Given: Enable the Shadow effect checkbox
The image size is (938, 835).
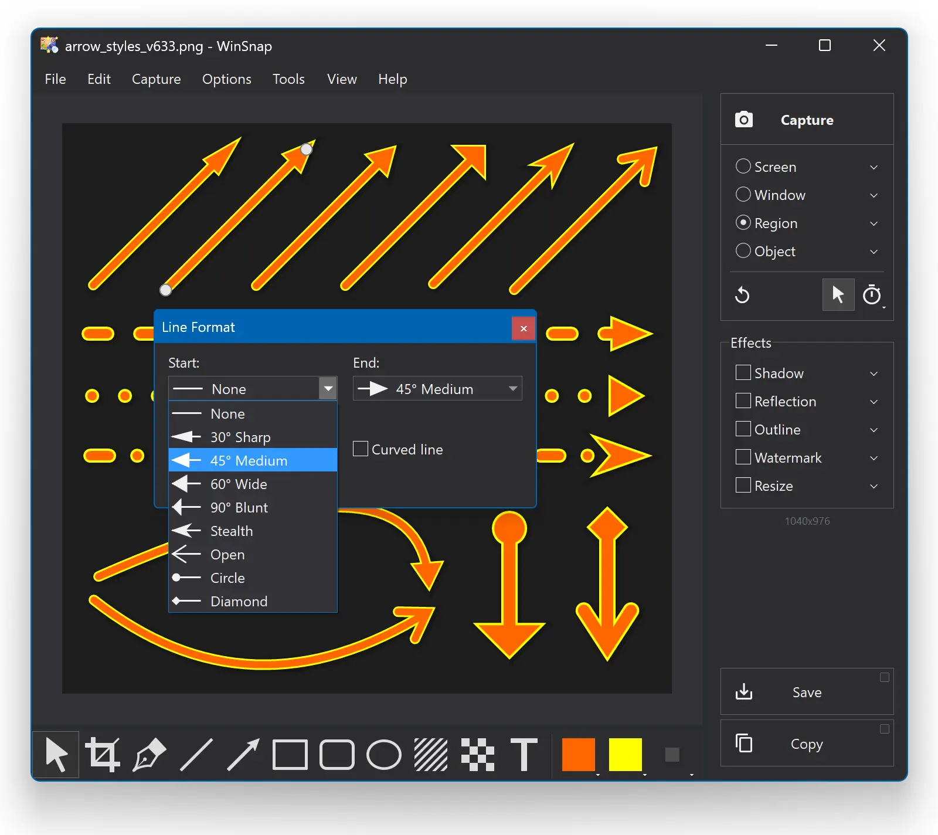Looking at the screenshot, I should pyautogui.click(x=743, y=372).
